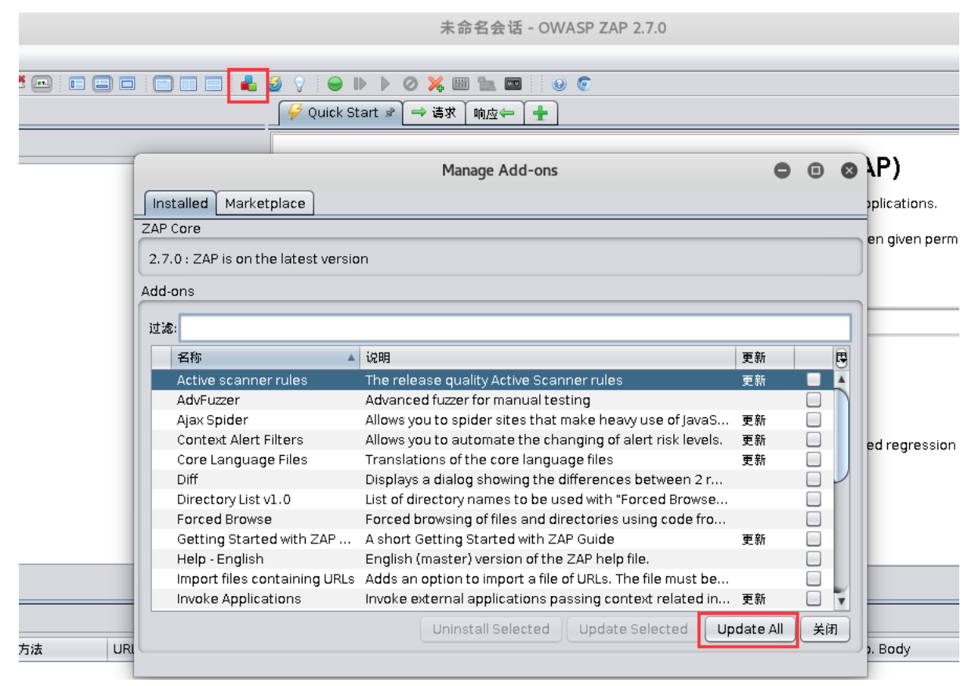964x686 pixels.
Task: Switch to the Marketplace tab
Action: [x=266, y=203]
